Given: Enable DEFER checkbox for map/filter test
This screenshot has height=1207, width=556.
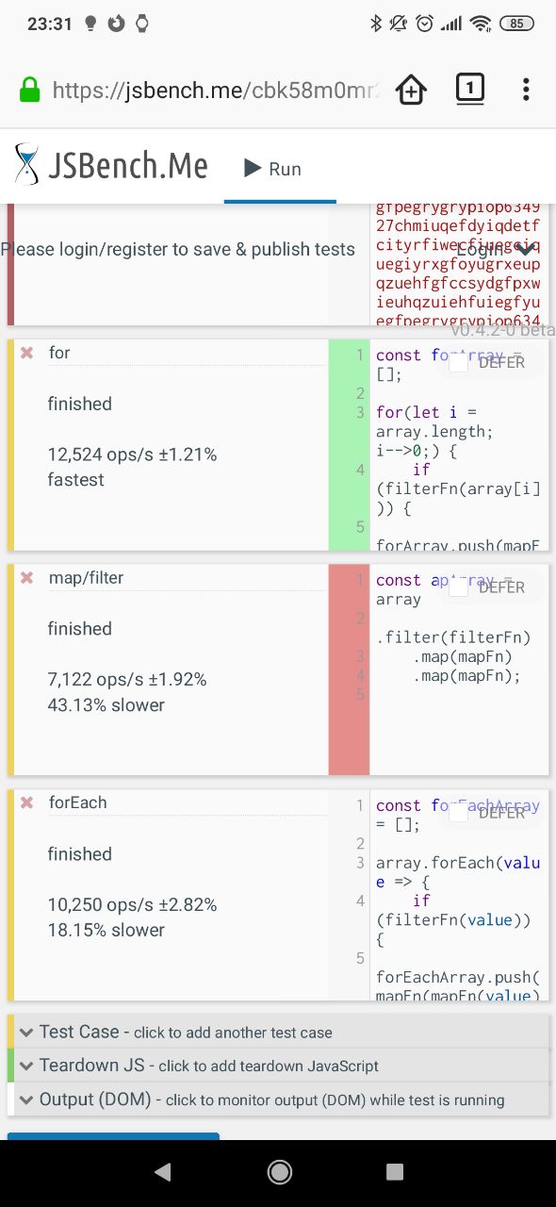Looking at the screenshot, I should click(x=458, y=587).
